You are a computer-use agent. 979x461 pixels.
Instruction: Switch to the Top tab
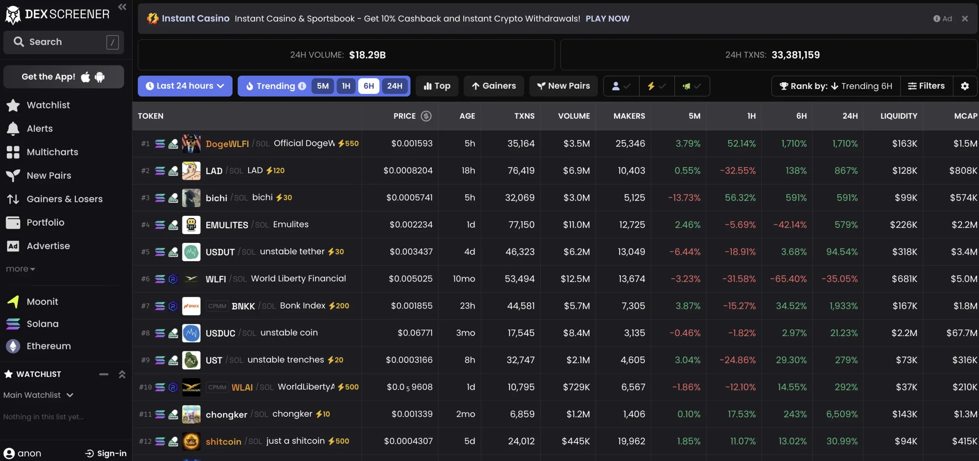click(x=437, y=86)
